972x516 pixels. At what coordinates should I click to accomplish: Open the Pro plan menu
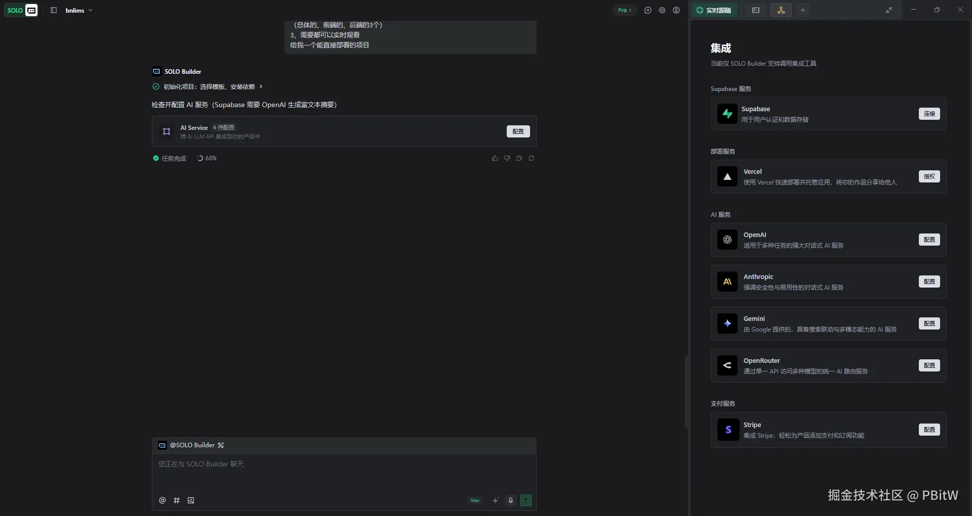point(625,10)
